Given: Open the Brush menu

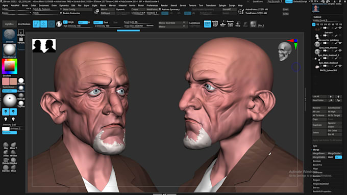Looking at the screenshot, I should click(x=25, y=6).
